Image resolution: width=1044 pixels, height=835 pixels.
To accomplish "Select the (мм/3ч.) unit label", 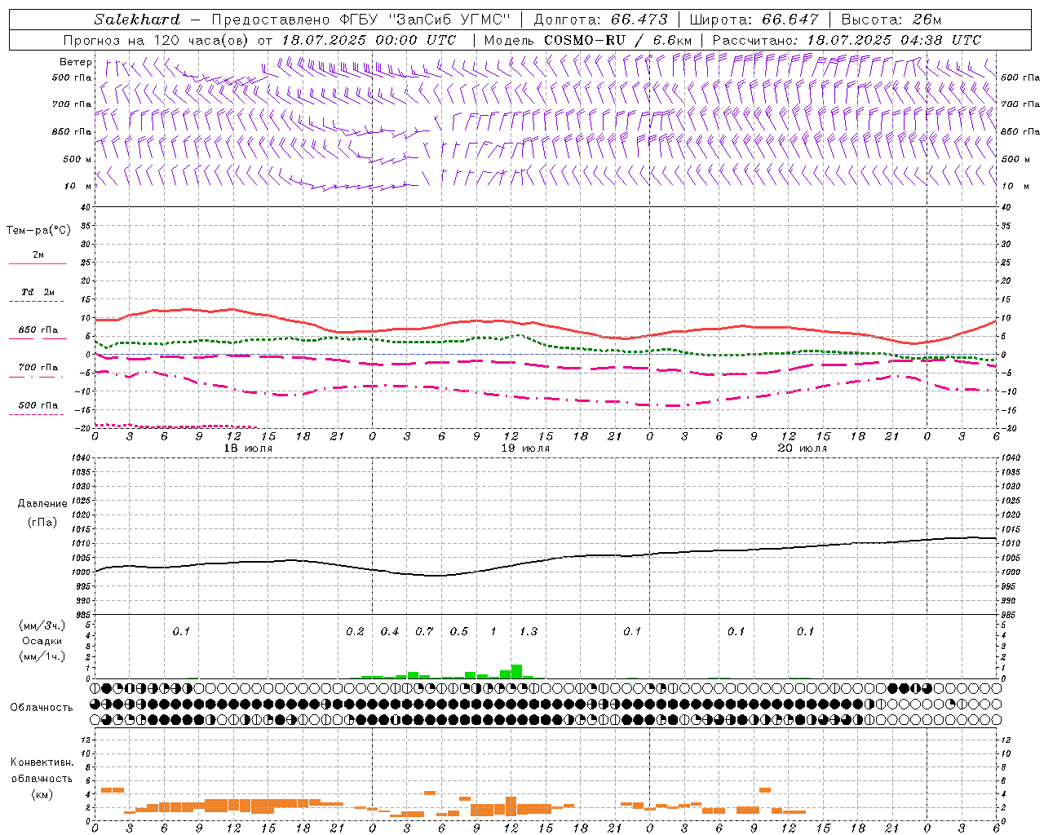I will [42, 625].
